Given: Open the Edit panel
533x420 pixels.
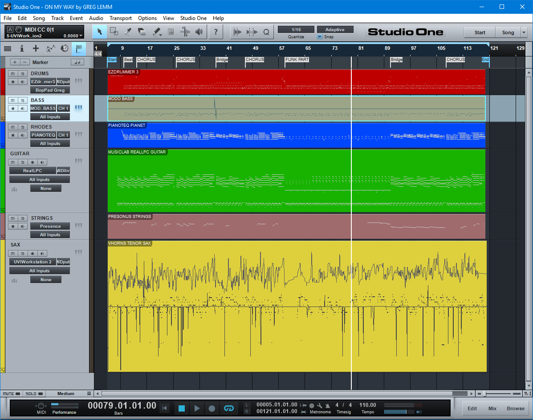Looking at the screenshot, I should click(472, 408).
